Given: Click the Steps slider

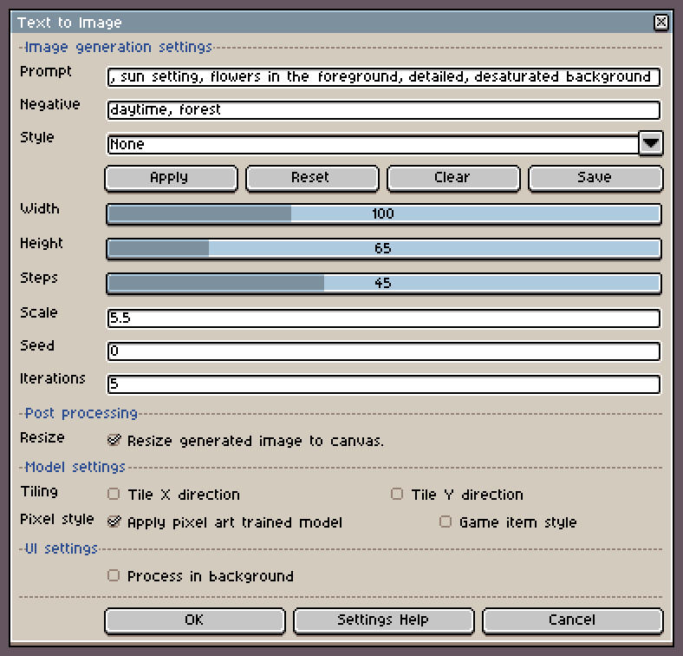Looking at the screenshot, I should 383,283.
